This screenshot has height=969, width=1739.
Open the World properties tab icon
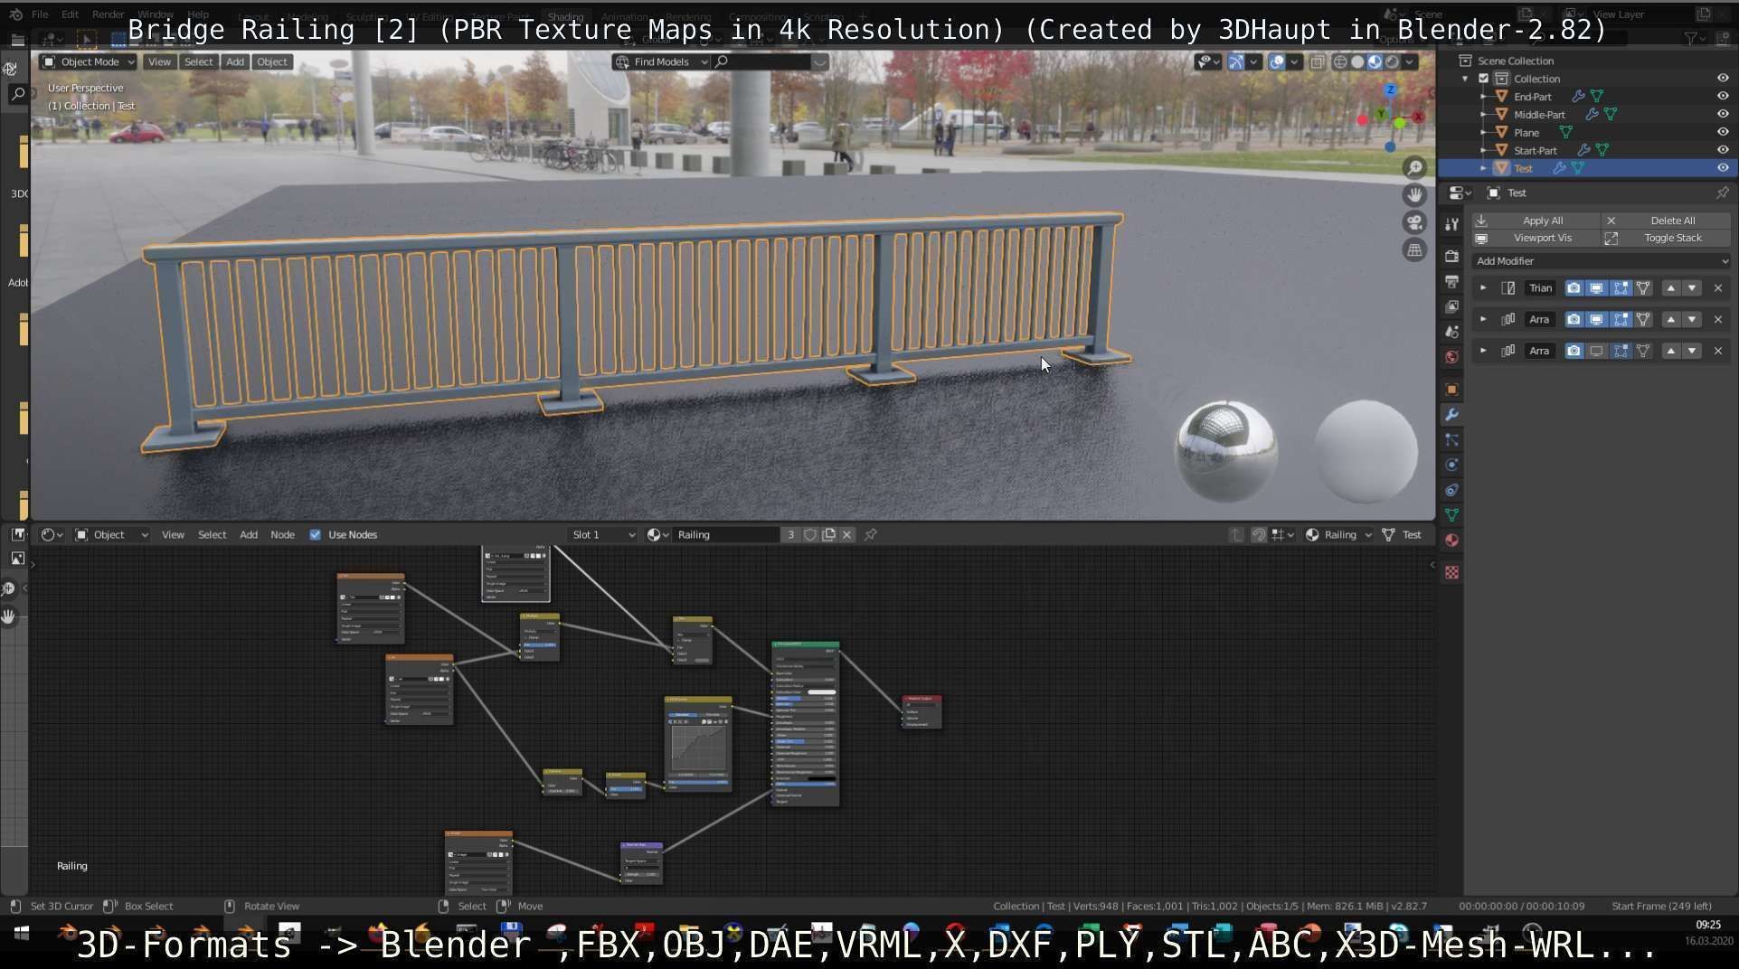[1451, 357]
